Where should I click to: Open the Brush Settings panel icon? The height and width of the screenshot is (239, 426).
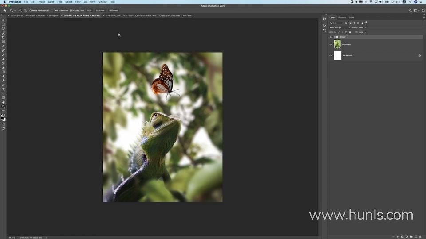click(x=325, y=26)
